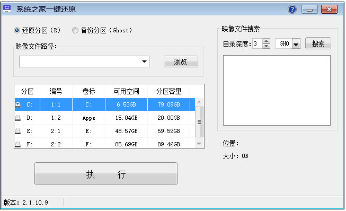Click the 85.69GB free space cell
This screenshot has height=211, width=346.
point(126,144)
